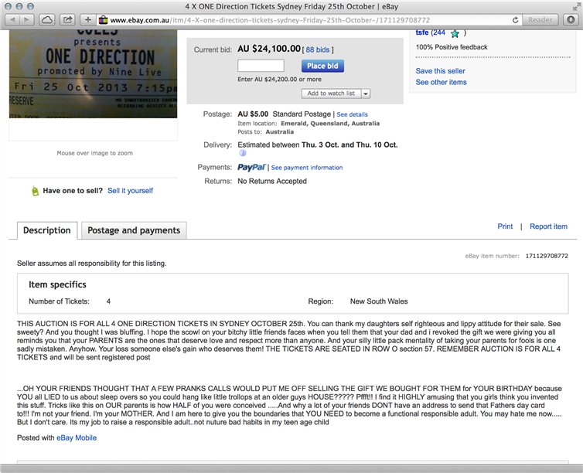Click the plus Add Bookmark button
The height and width of the screenshot is (473, 583).
pyautogui.click(x=88, y=19)
